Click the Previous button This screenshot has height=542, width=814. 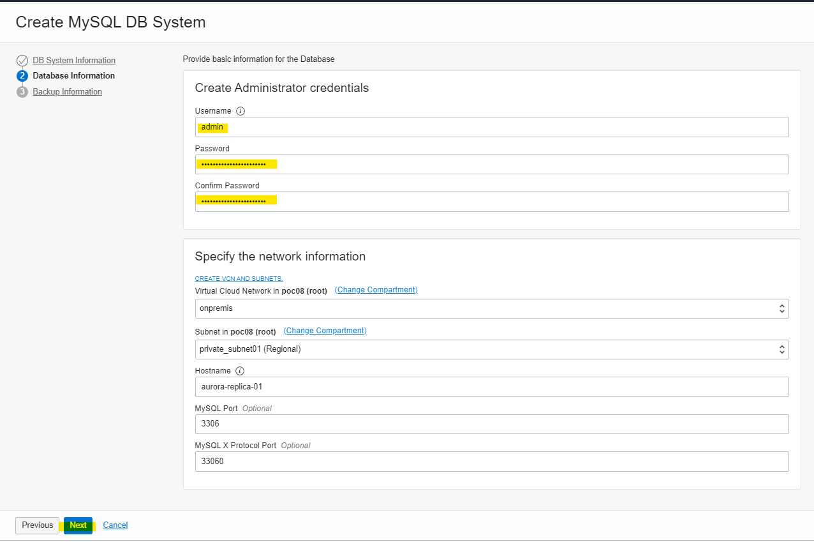(x=38, y=525)
